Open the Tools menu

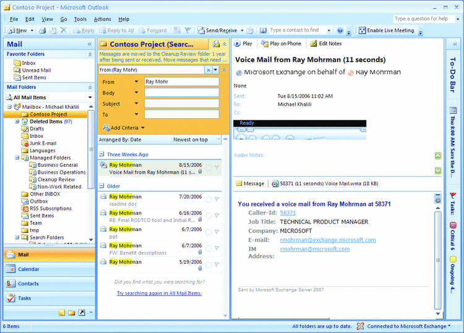coord(80,19)
